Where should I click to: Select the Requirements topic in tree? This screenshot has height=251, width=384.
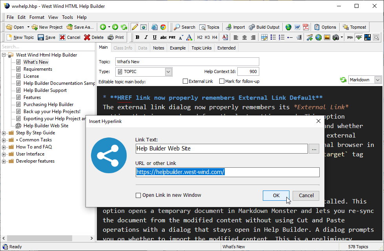click(x=38, y=69)
